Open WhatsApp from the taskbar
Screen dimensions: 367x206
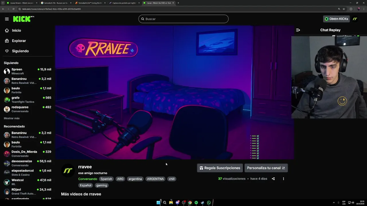point(209,203)
